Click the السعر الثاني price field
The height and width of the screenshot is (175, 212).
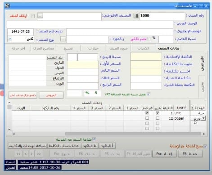[82, 72]
